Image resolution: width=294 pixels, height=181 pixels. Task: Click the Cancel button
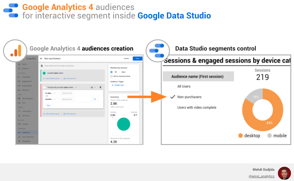point(126,58)
